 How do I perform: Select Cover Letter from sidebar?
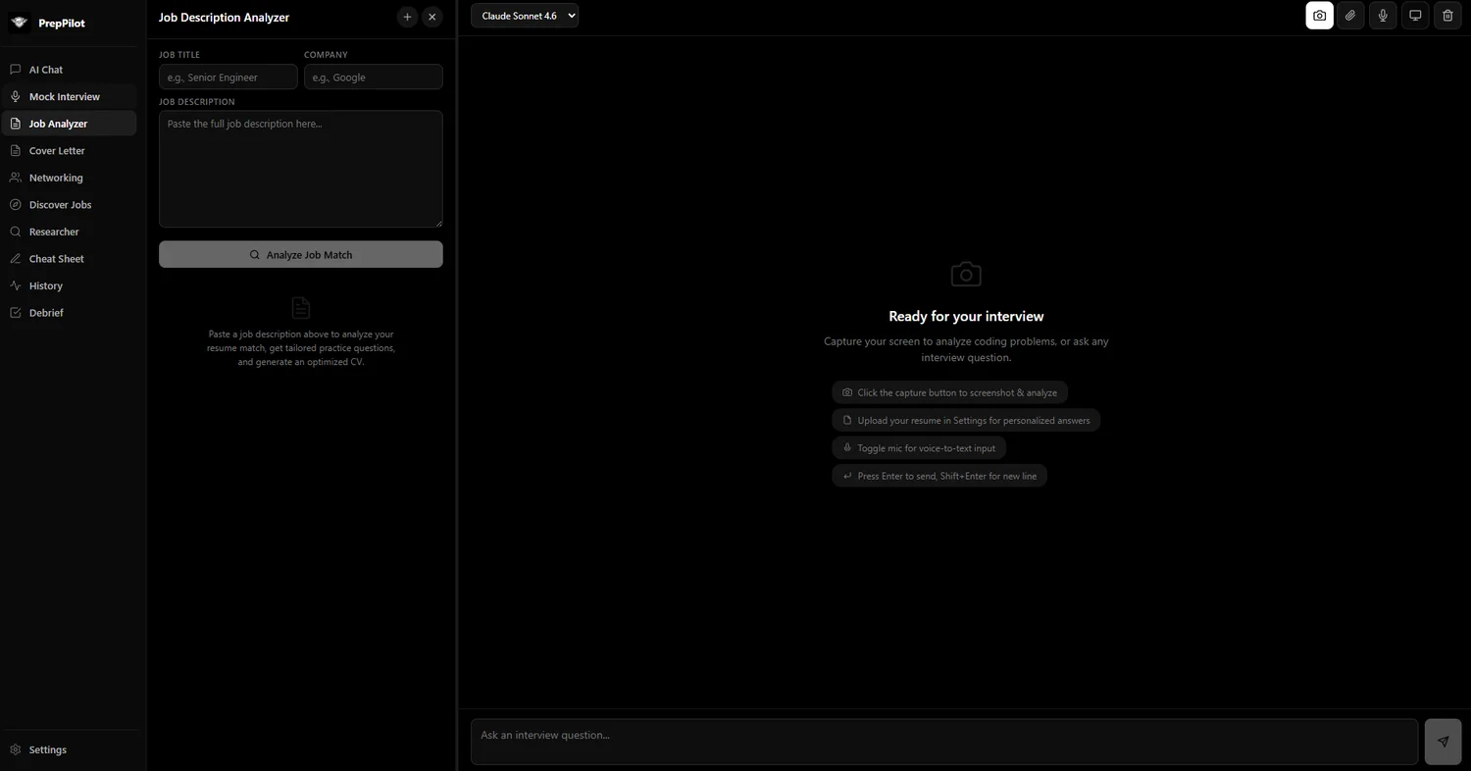tap(57, 151)
